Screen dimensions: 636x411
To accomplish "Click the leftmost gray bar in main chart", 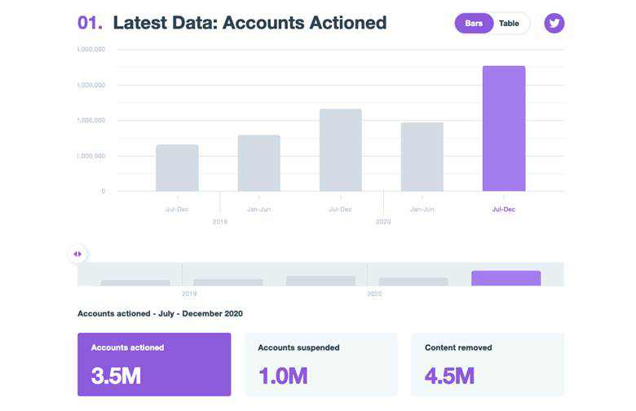I will click(177, 168).
